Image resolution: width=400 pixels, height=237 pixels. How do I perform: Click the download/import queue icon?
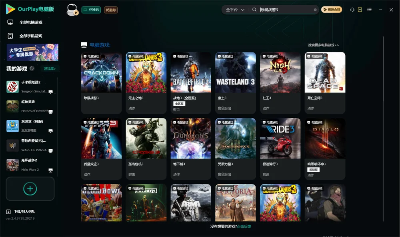click(x=8, y=212)
